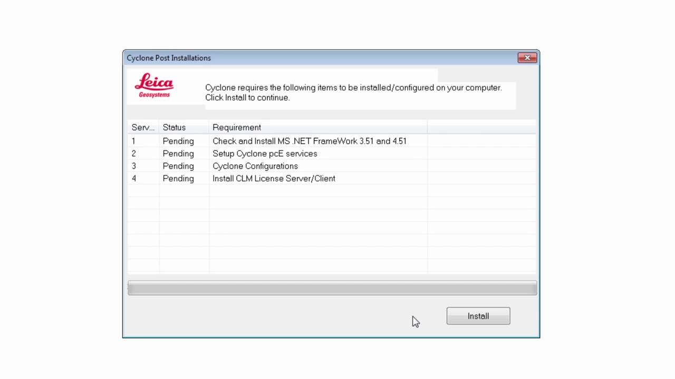The image size is (675, 379).
Task: Click the "Cyclone requires the following items" instruction text
Action: tap(353, 93)
